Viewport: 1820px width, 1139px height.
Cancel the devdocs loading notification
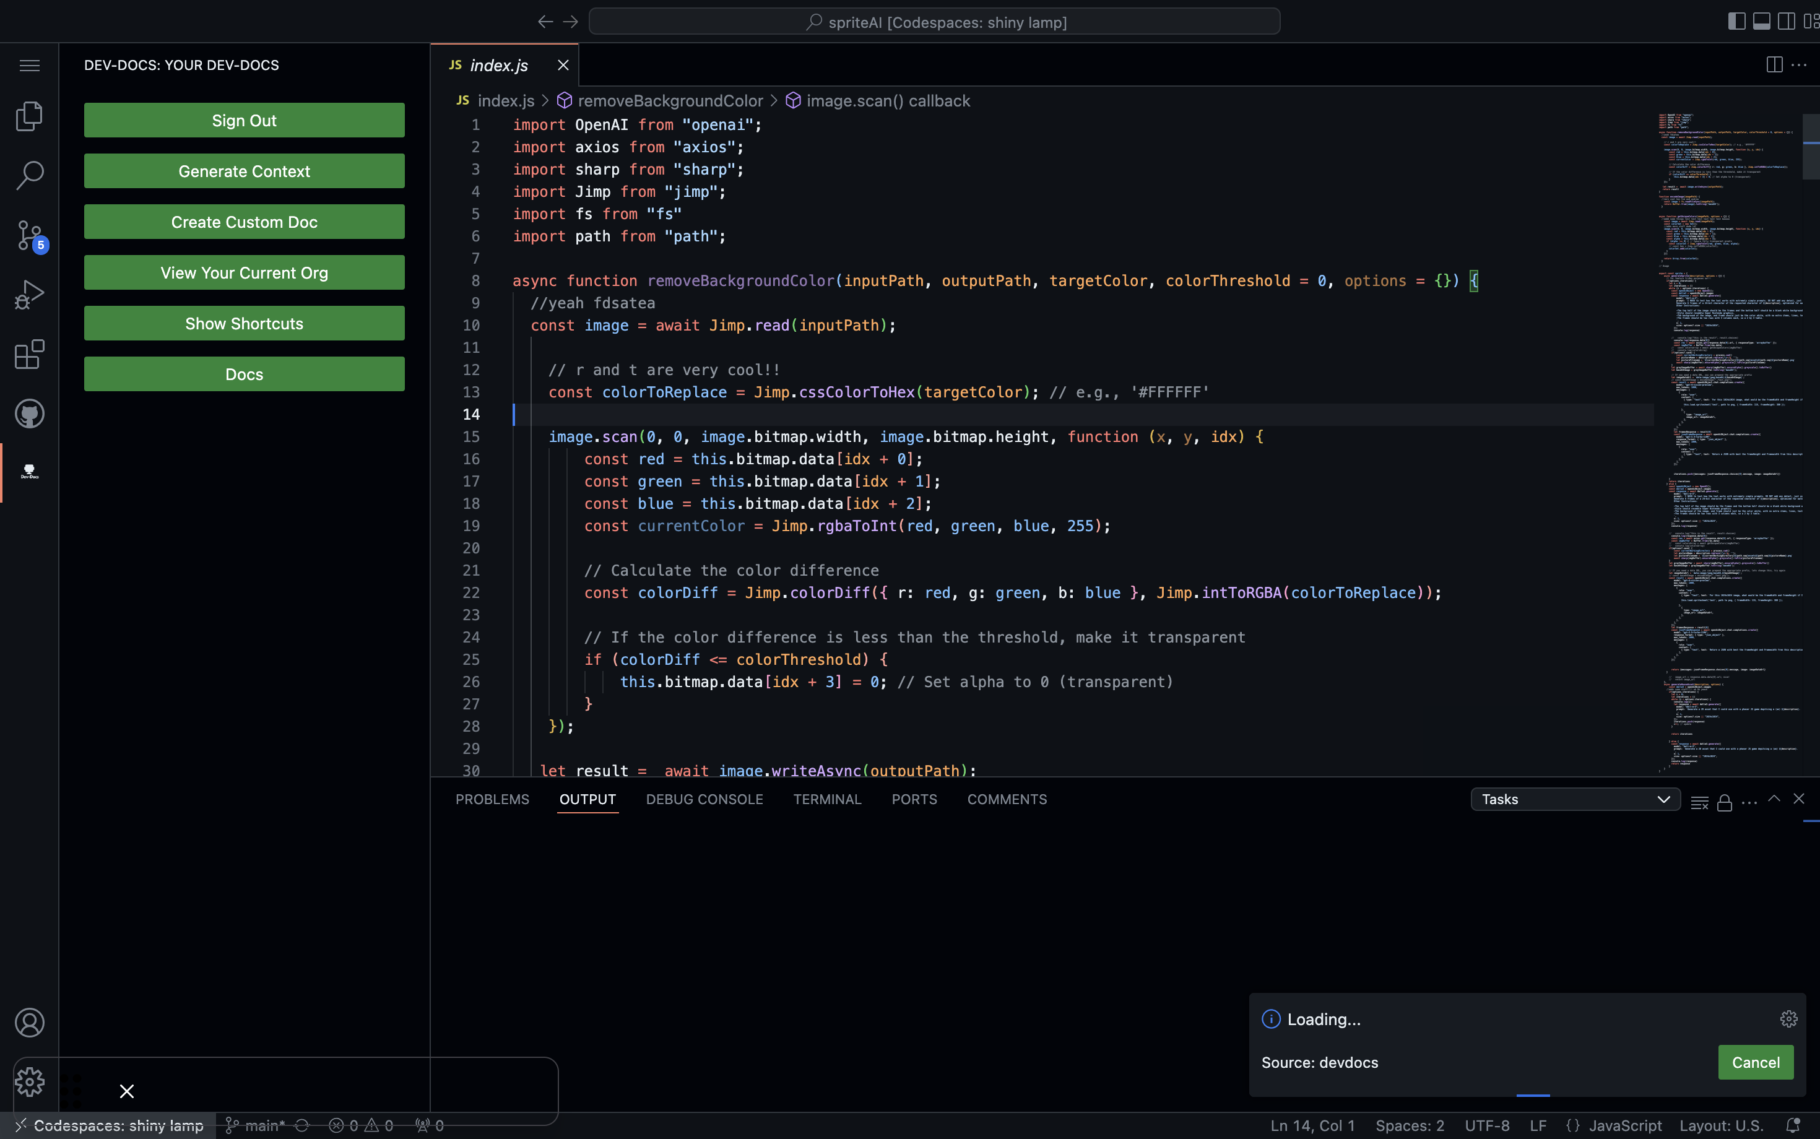(x=1755, y=1062)
